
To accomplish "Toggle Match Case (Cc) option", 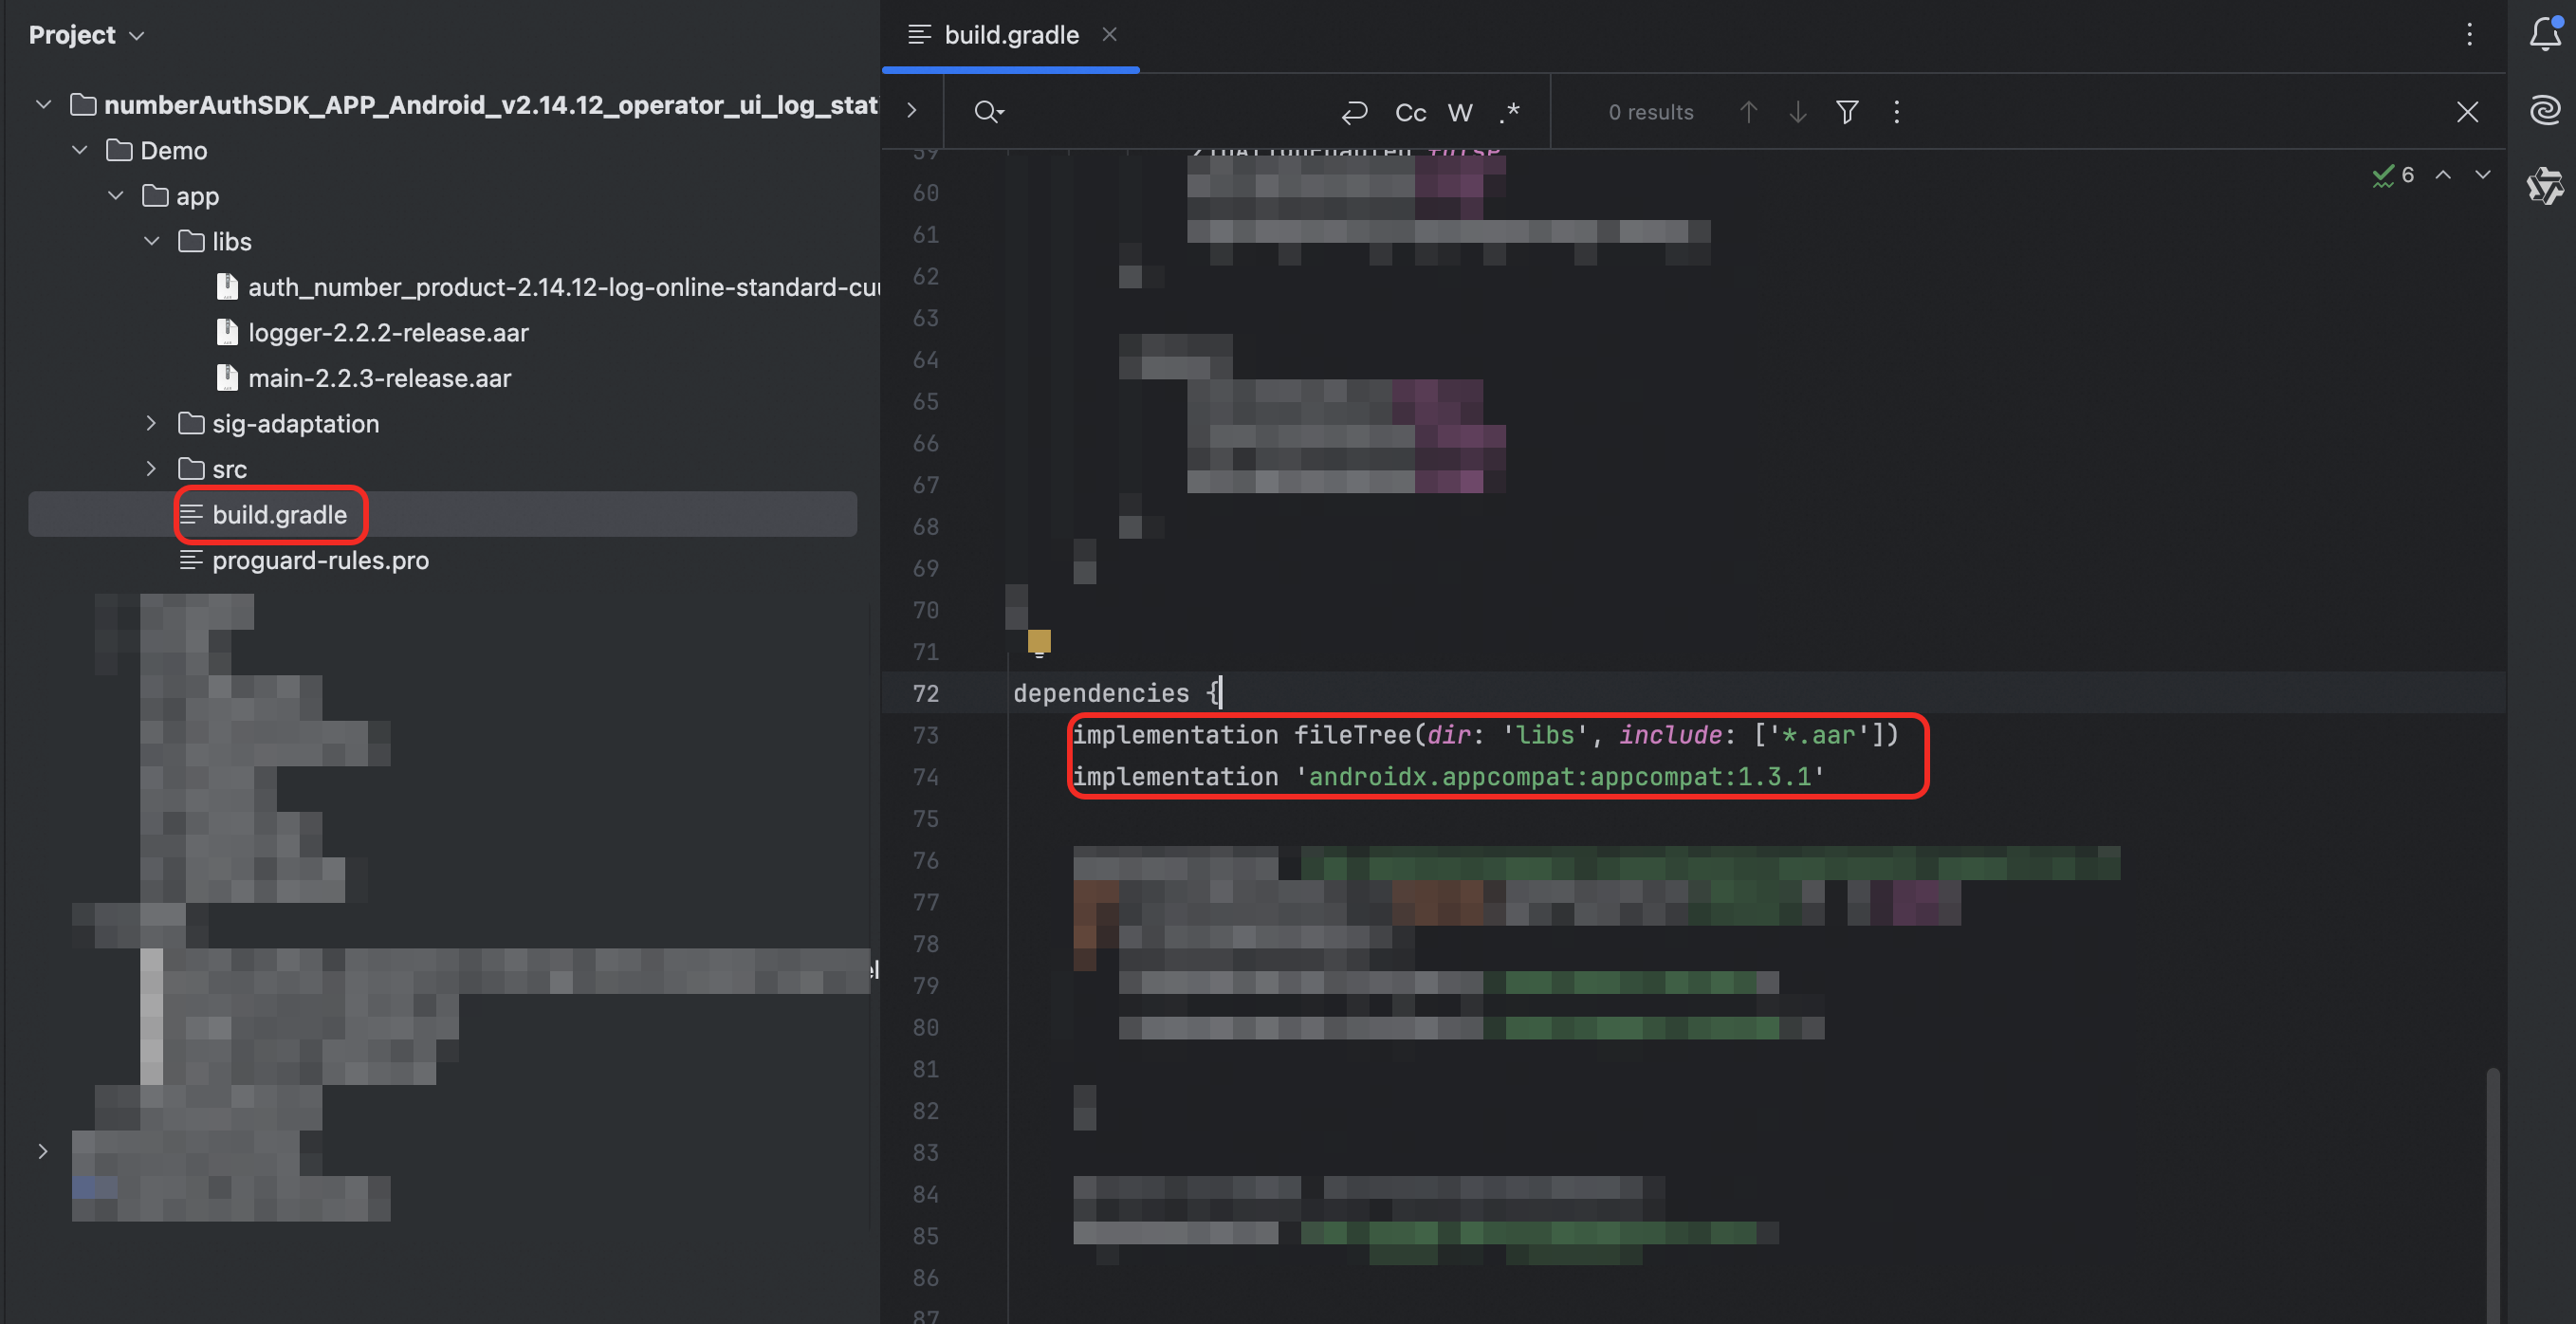I will point(1410,112).
